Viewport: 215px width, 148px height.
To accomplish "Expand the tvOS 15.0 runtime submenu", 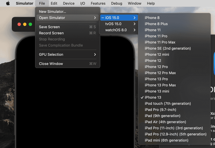I will click(119, 24).
